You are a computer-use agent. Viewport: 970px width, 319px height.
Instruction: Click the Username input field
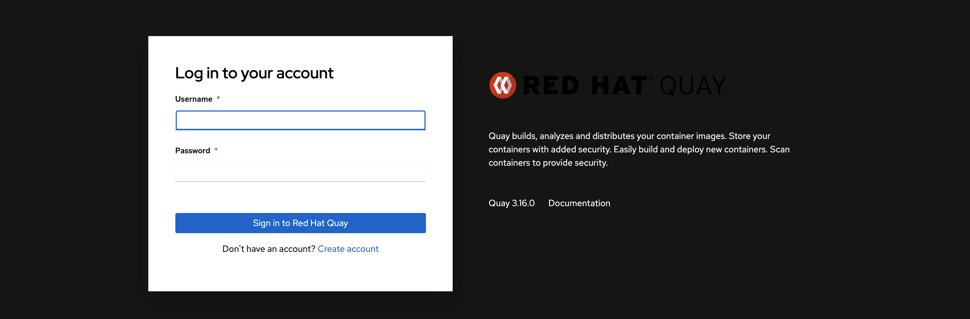(x=301, y=120)
